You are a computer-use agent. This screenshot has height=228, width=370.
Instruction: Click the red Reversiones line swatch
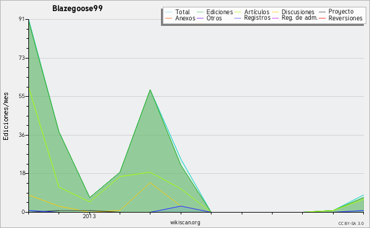point(323,18)
